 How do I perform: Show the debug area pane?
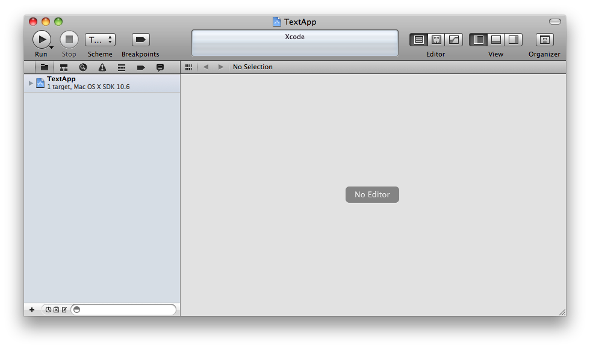pyautogui.click(x=496, y=40)
